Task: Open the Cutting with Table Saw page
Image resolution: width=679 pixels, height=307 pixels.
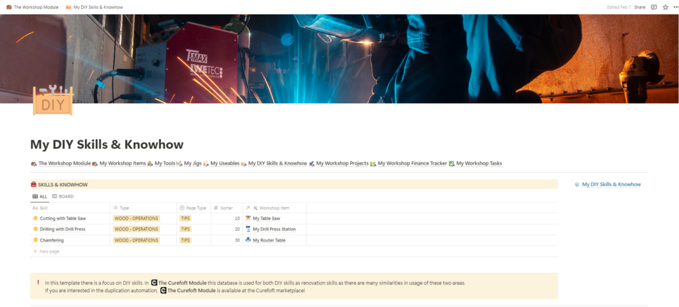Action: [x=63, y=219]
